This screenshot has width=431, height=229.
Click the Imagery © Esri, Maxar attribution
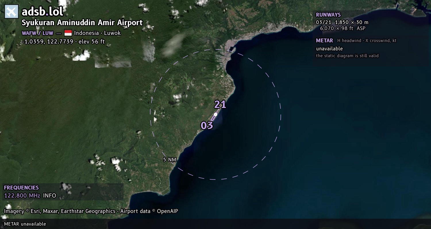coord(59,211)
